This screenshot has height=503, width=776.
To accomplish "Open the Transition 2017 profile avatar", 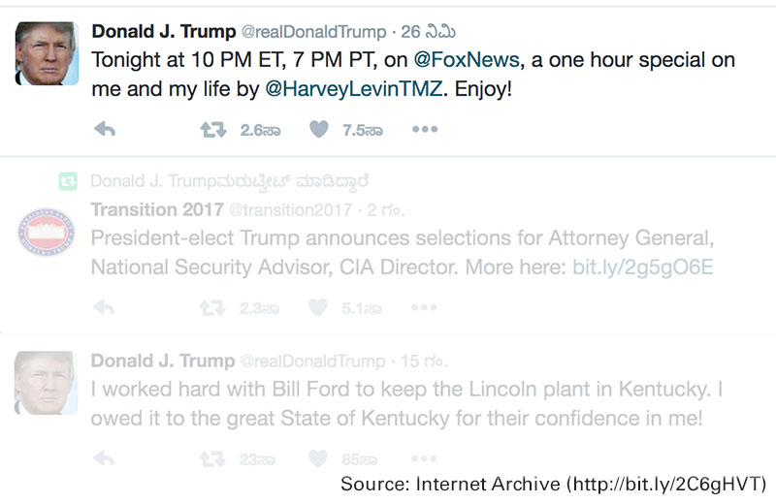I will [47, 234].
